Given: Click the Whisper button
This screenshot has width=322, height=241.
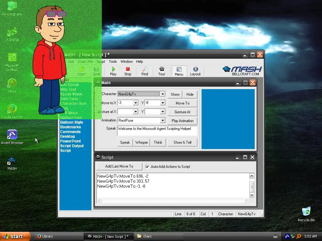Looking at the screenshot, I should [x=142, y=142].
